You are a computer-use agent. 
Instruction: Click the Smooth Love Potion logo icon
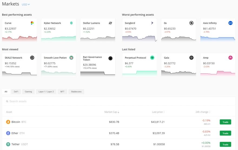(x=71, y=58)
